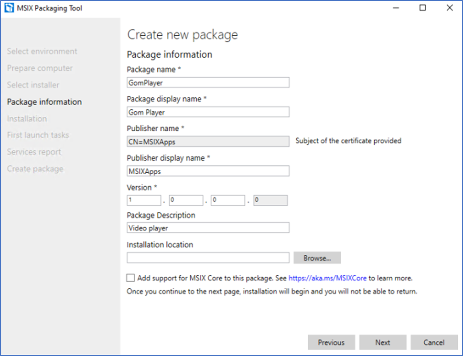Click the major version number field
The height and width of the screenshot is (356, 463).
point(144,200)
